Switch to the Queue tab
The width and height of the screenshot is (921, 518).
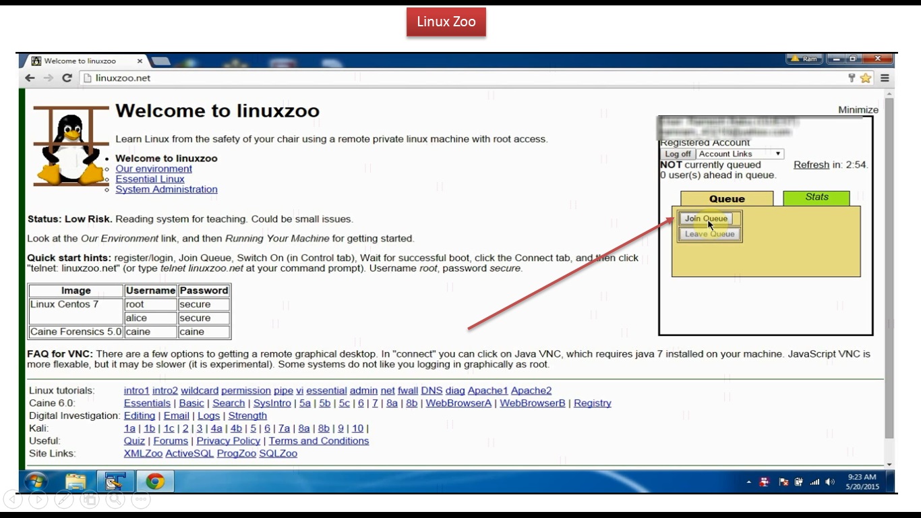click(727, 198)
